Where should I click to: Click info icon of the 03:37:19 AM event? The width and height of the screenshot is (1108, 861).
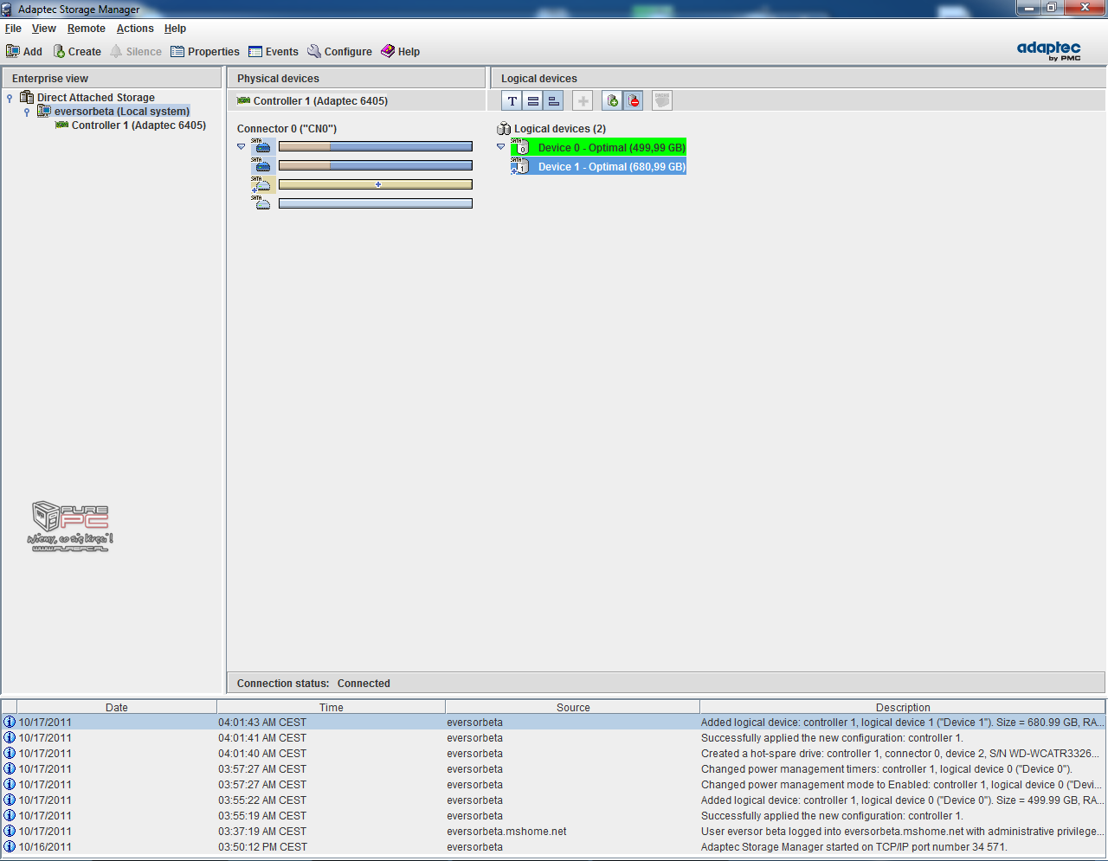[10, 832]
